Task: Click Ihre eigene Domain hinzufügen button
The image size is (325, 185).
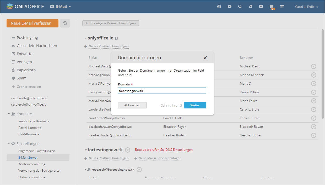Action: pyautogui.click(x=111, y=23)
